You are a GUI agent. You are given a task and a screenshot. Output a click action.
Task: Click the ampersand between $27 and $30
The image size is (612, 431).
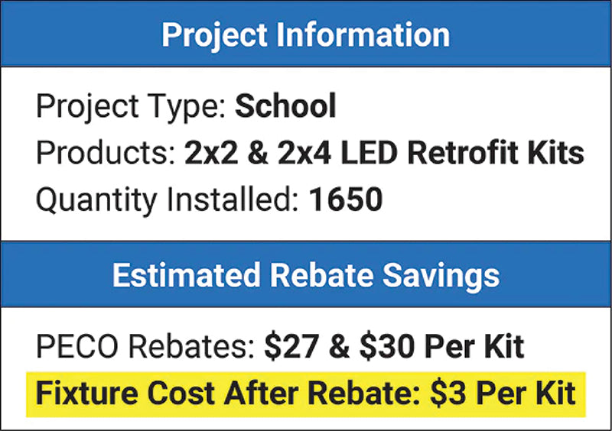(x=339, y=345)
